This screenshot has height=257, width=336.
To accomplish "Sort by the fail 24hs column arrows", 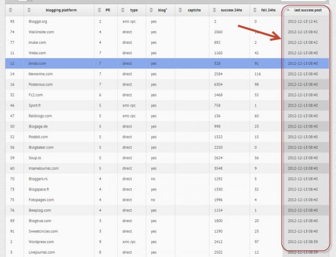I will click(255, 10).
